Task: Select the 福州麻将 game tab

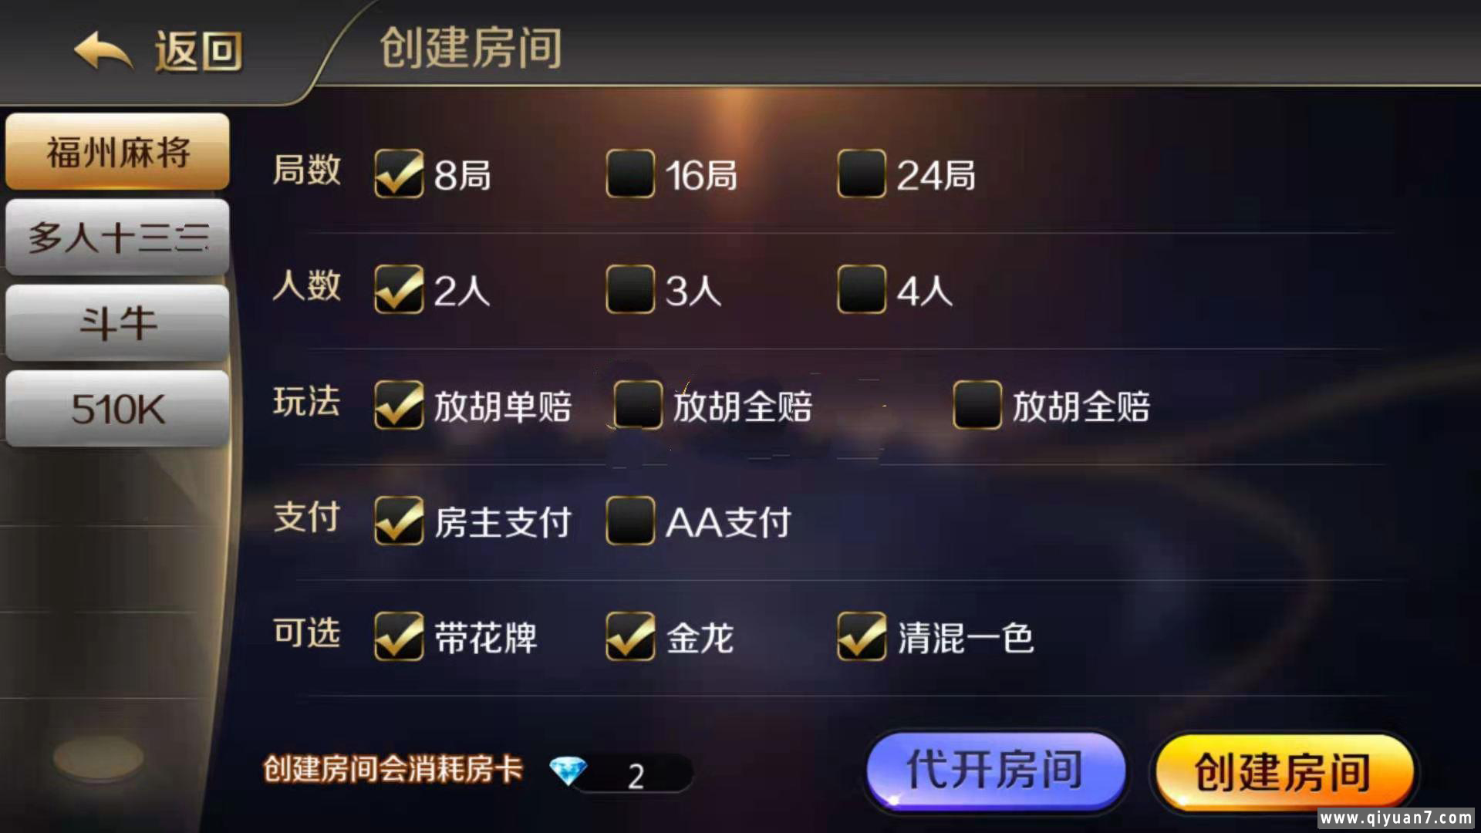Action: coord(117,151)
